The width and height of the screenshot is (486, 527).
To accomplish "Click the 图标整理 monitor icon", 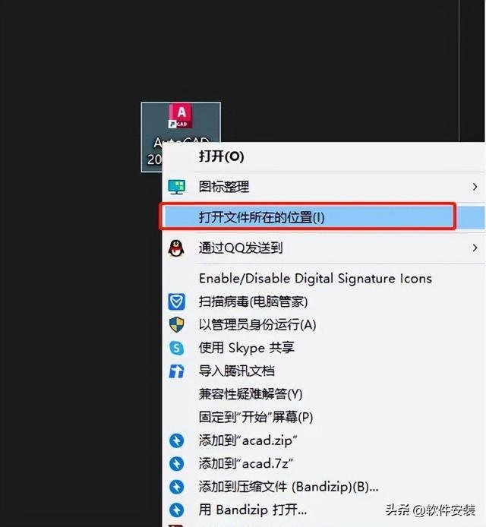I will (176, 187).
